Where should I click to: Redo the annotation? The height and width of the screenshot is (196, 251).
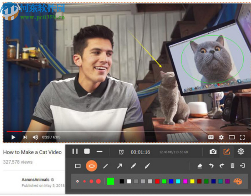coord(222,166)
